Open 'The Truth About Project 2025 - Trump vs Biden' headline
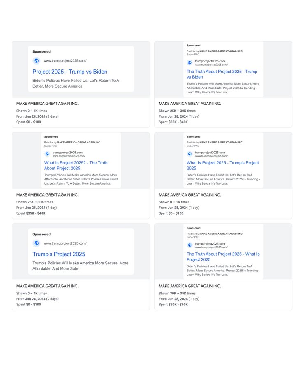Viewport: 305px width, 370px height. click(x=222, y=74)
